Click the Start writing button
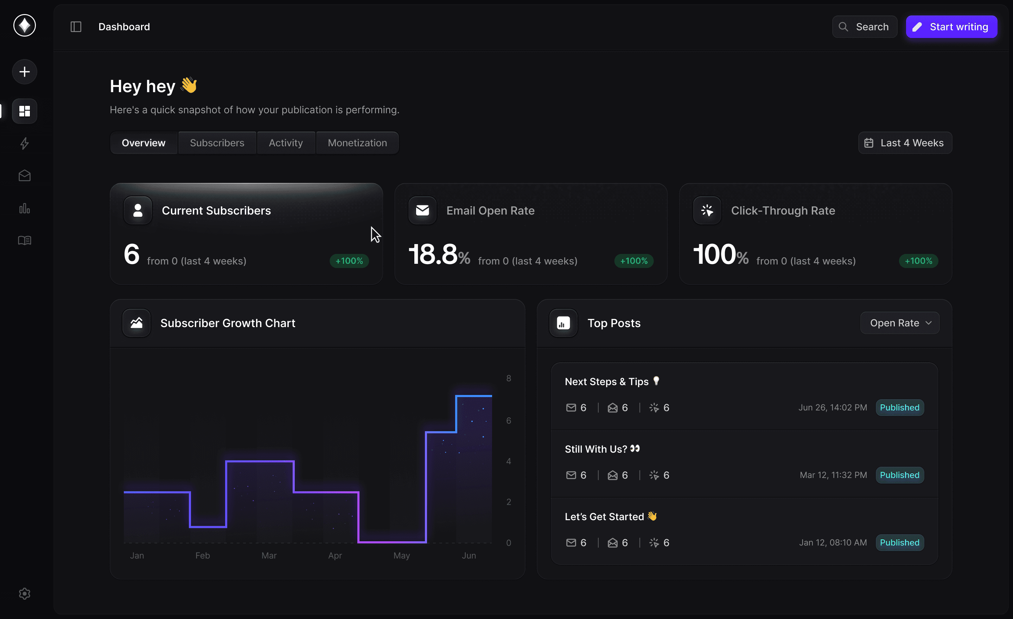The height and width of the screenshot is (619, 1013). pos(951,27)
